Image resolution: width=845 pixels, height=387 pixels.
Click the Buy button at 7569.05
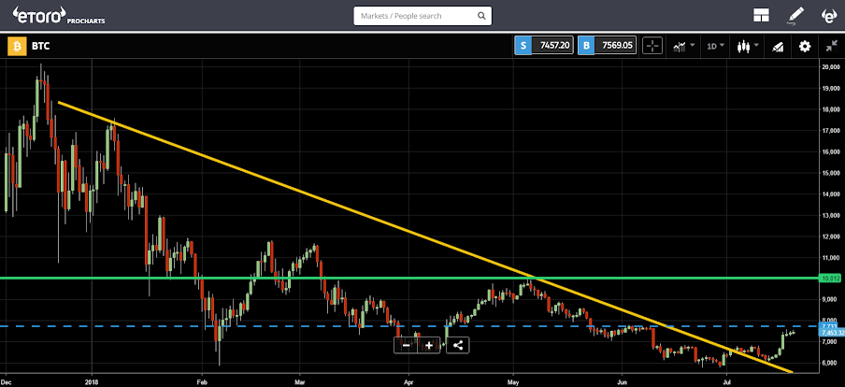[x=607, y=46]
